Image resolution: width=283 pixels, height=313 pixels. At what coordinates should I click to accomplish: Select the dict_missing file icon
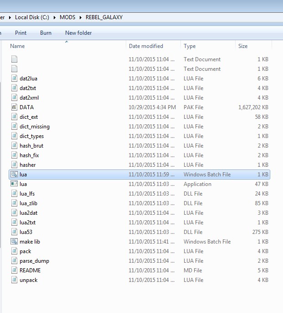coord(14,127)
